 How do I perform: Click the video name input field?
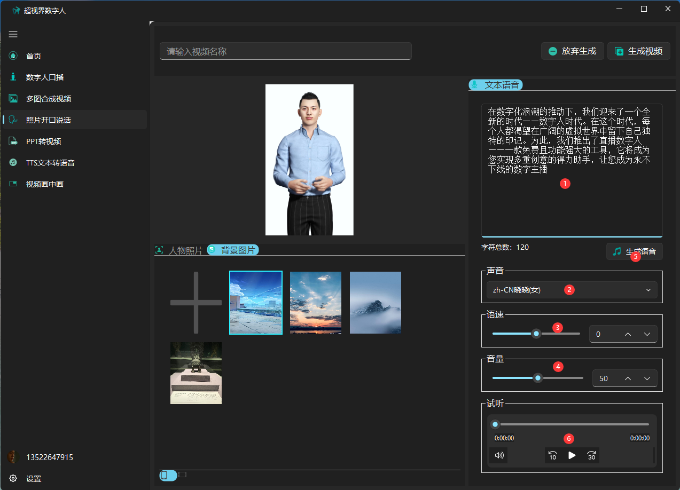point(285,51)
